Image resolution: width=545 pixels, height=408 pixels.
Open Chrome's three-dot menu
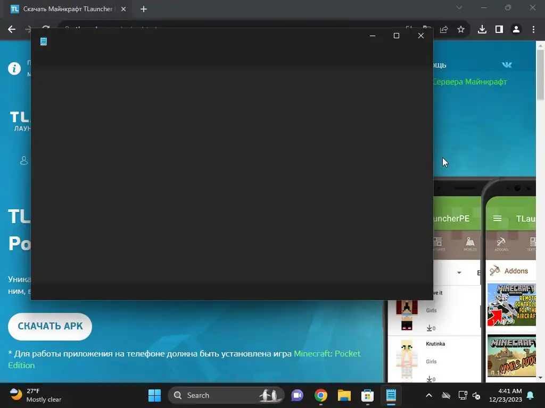pyautogui.click(x=533, y=30)
